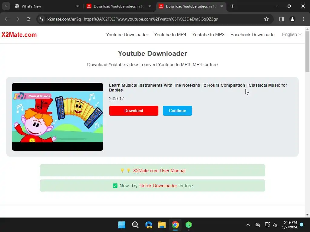The image size is (310, 232).
Task: Open the Edge PRE taskbar icon
Action: 149,225
